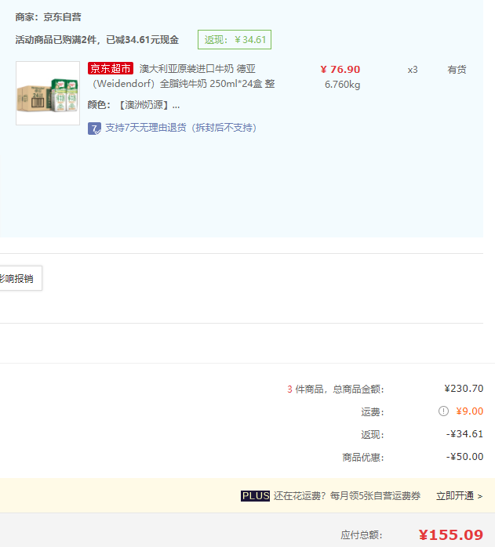Select the merchant text 商家: 京东自营

(48, 17)
